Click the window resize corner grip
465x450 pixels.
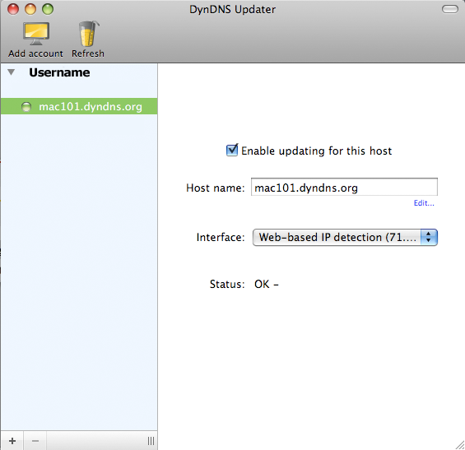460,445
